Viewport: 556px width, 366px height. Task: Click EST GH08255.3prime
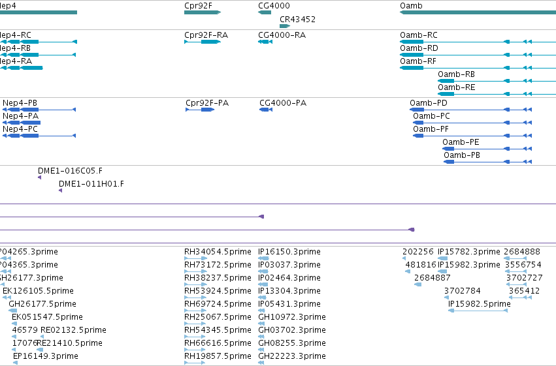click(291, 343)
